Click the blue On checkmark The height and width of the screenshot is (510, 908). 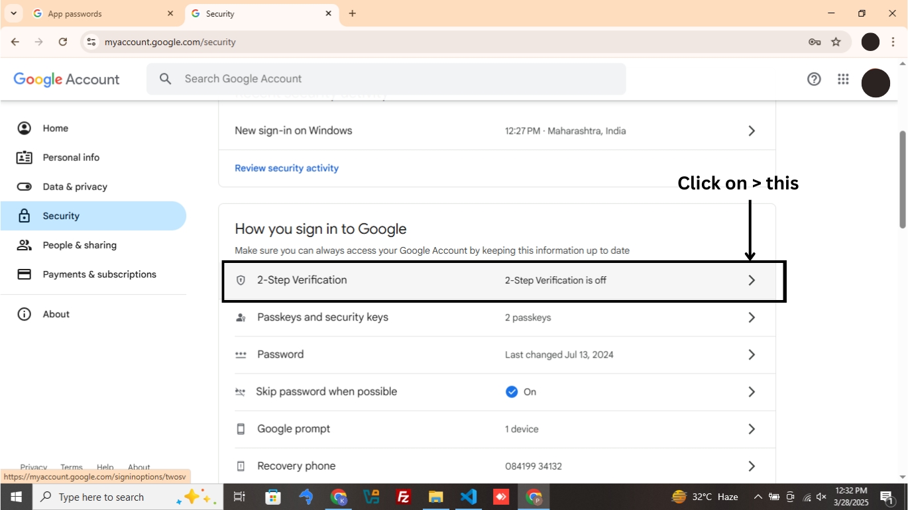pyautogui.click(x=512, y=391)
